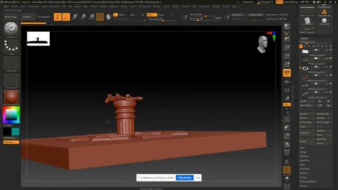Open the Alpha Off selector
Screen dimensions: 338x190
click(11, 64)
